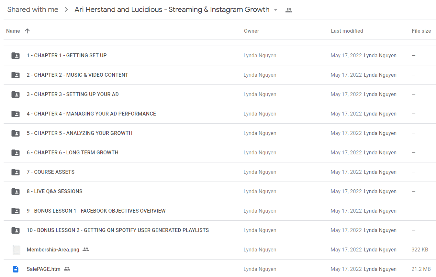This screenshot has height=277, width=436.
Task: Click the File size column header
Action: pyautogui.click(x=421, y=31)
